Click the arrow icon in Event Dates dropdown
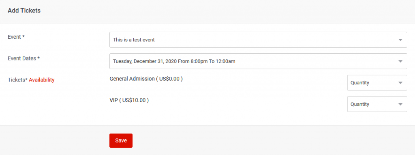This screenshot has width=415, height=155. point(400,61)
